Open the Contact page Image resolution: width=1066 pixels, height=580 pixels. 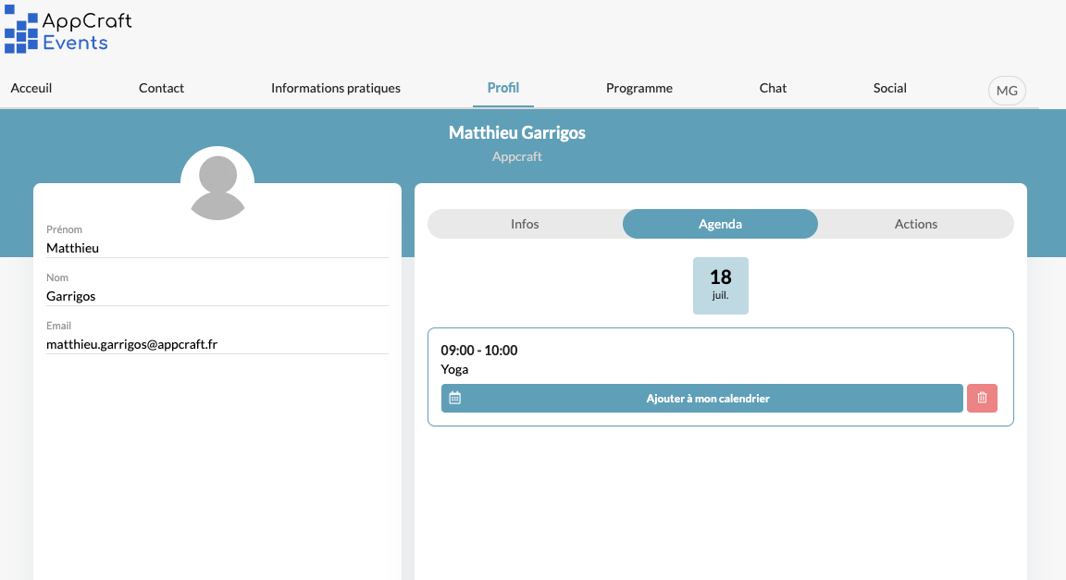click(161, 89)
